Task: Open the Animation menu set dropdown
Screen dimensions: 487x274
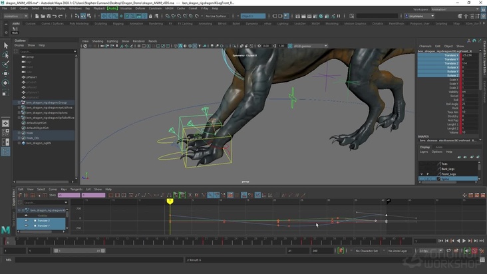Action: [15, 16]
